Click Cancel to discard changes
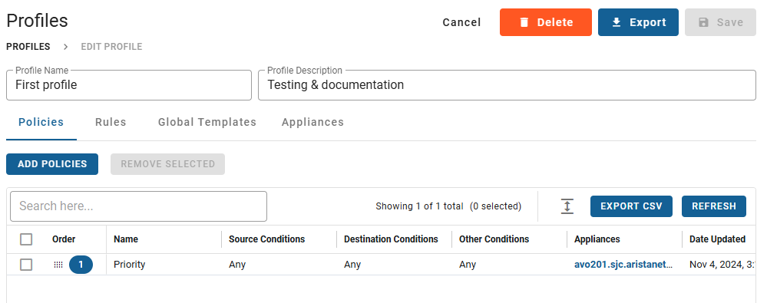Image resolution: width=767 pixels, height=303 pixels. pyautogui.click(x=461, y=22)
